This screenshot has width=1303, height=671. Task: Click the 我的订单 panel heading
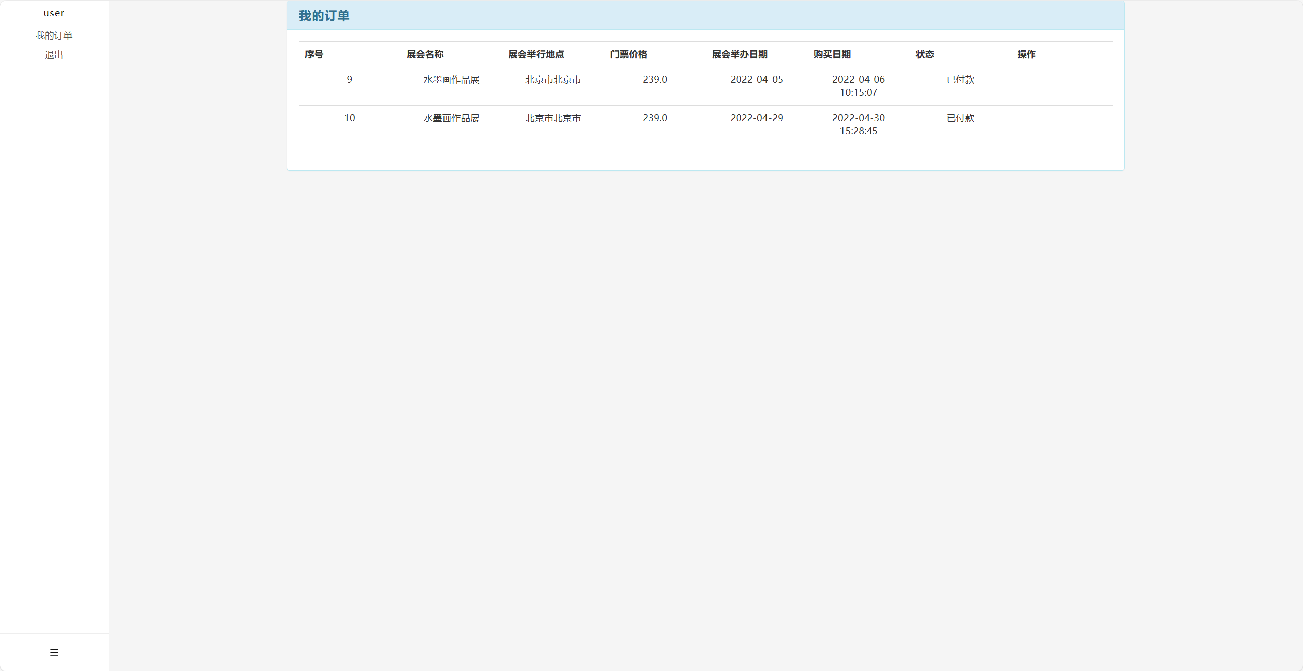click(x=324, y=16)
